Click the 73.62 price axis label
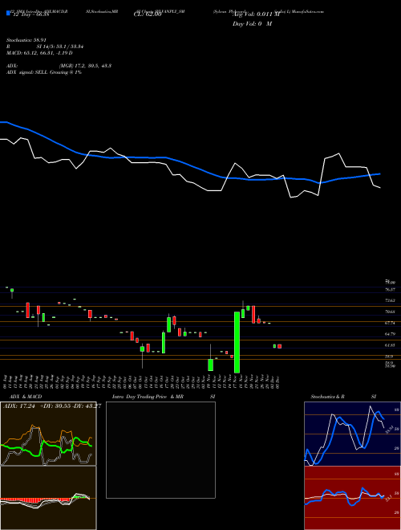The image size is (401, 530). [390, 300]
